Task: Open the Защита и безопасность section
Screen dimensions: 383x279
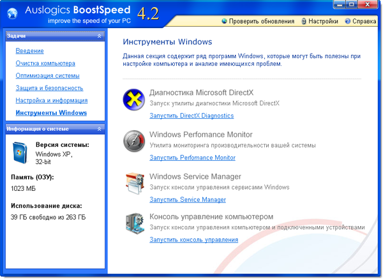Action: pos(49,88)
